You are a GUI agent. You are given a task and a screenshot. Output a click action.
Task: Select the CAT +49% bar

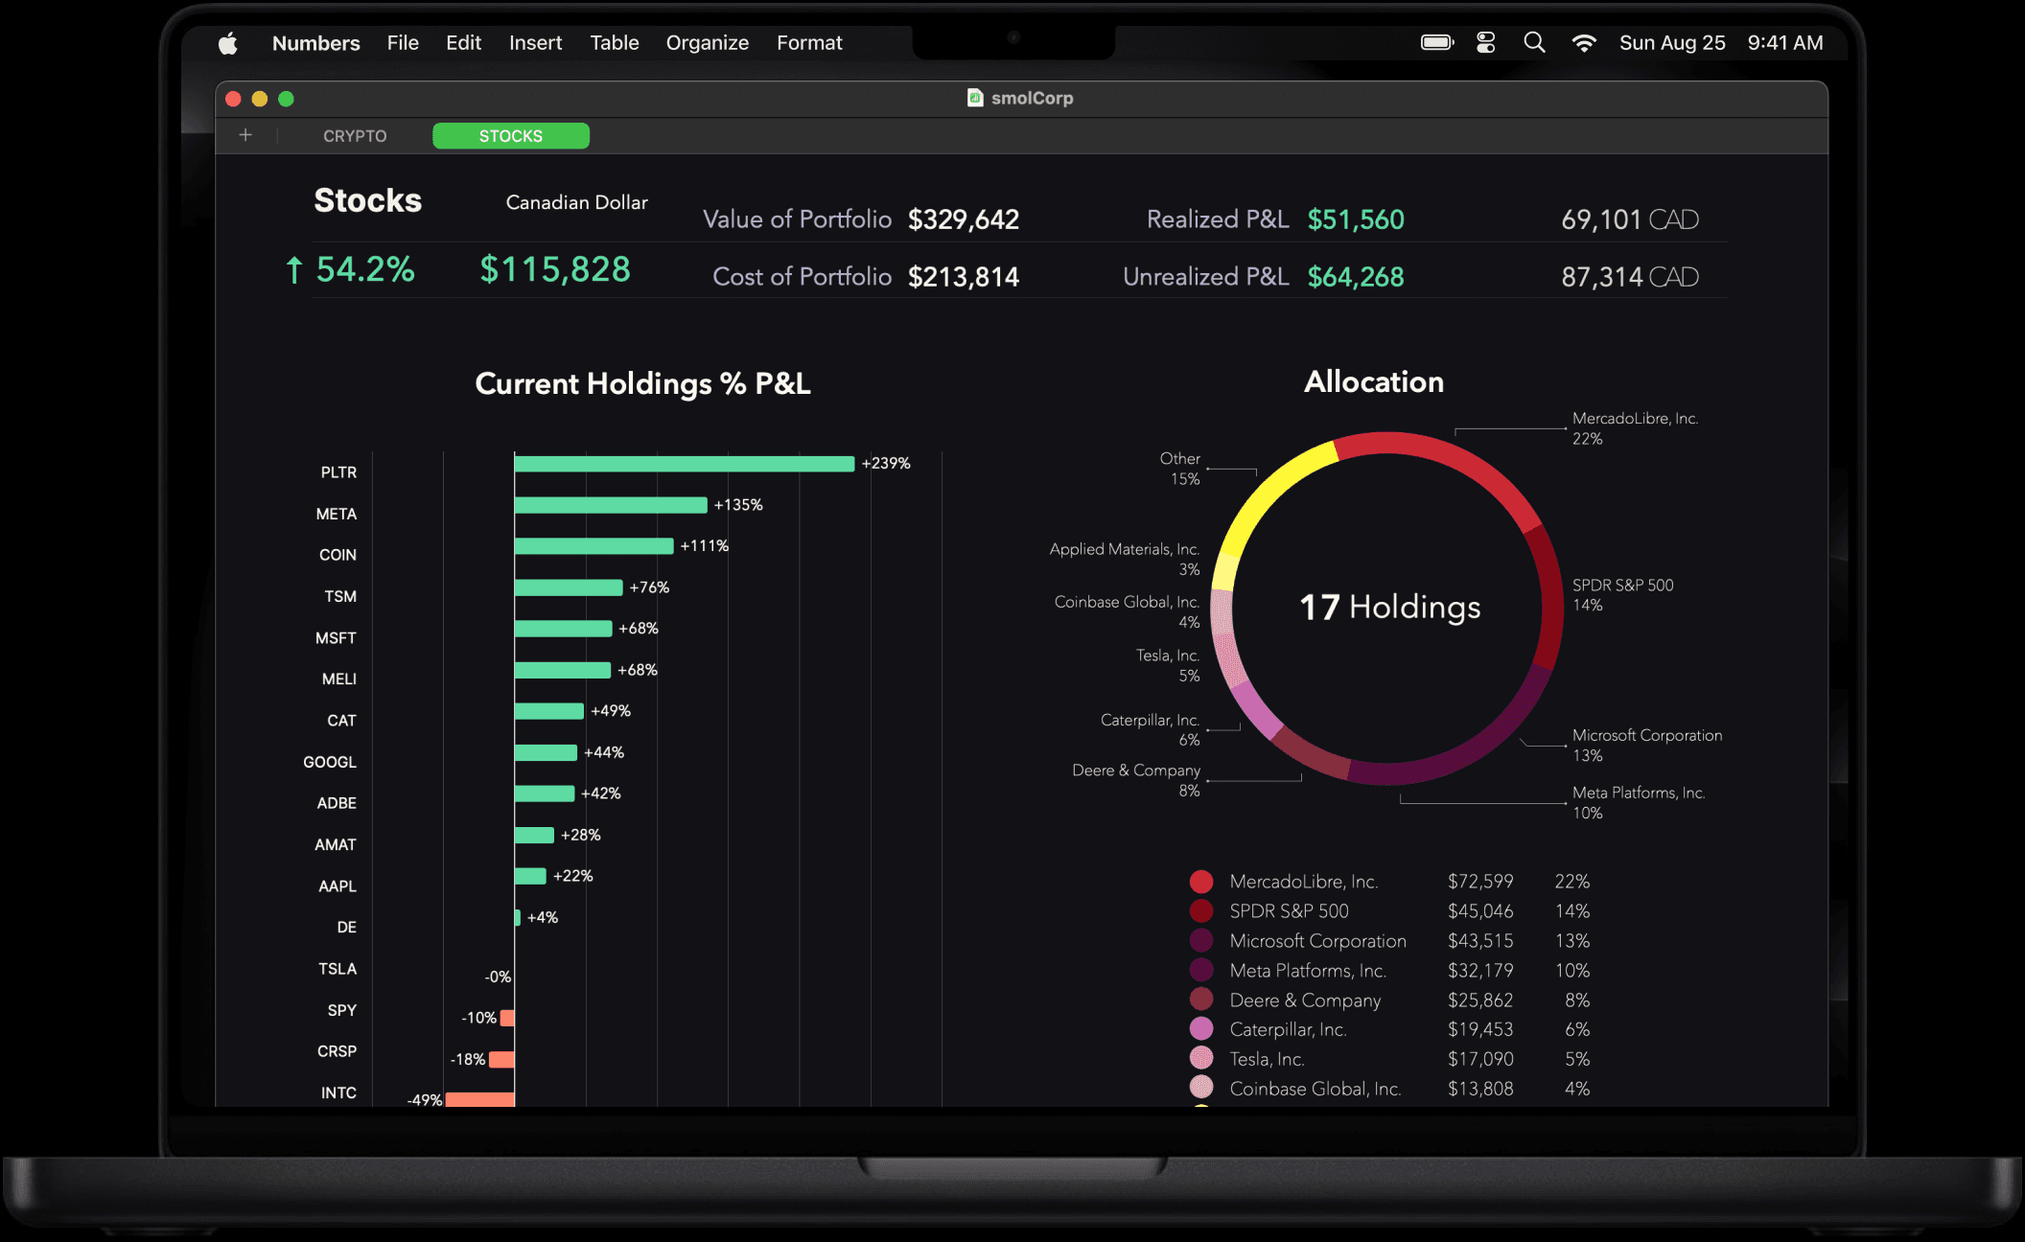[549, 711]
